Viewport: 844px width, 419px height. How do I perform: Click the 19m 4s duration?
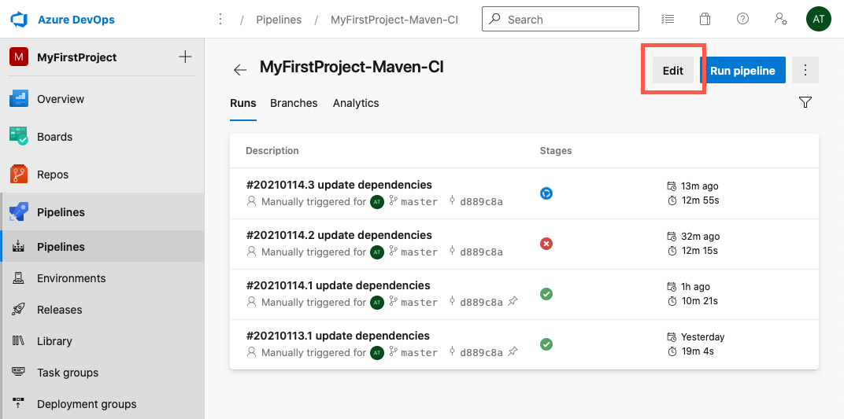click(698, 351)
